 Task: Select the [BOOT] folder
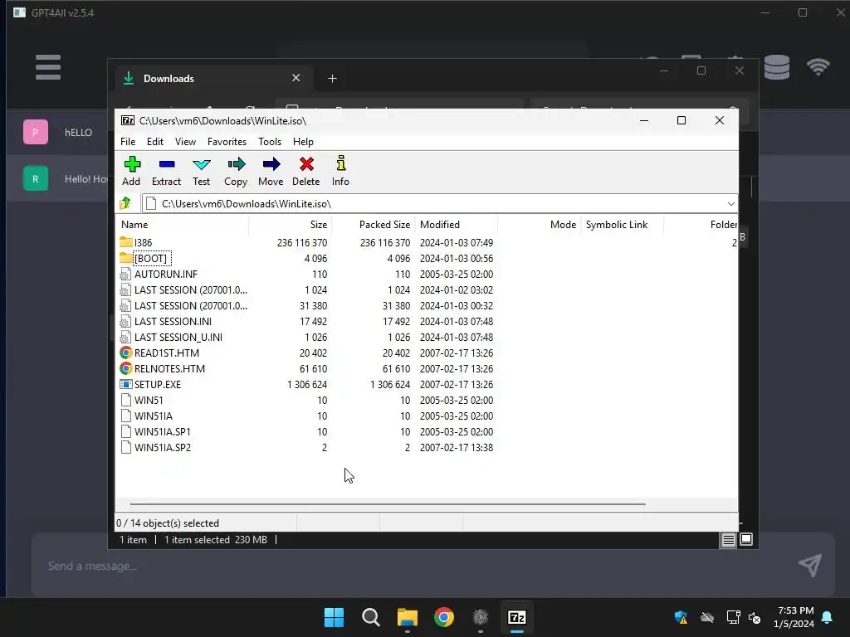click(x=150, y=259)
